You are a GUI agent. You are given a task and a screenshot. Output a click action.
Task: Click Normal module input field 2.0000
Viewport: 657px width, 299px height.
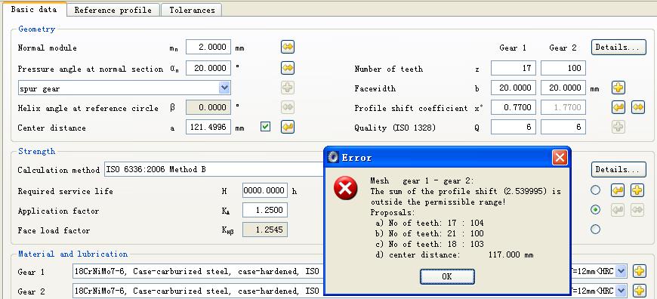pos(208,47)
